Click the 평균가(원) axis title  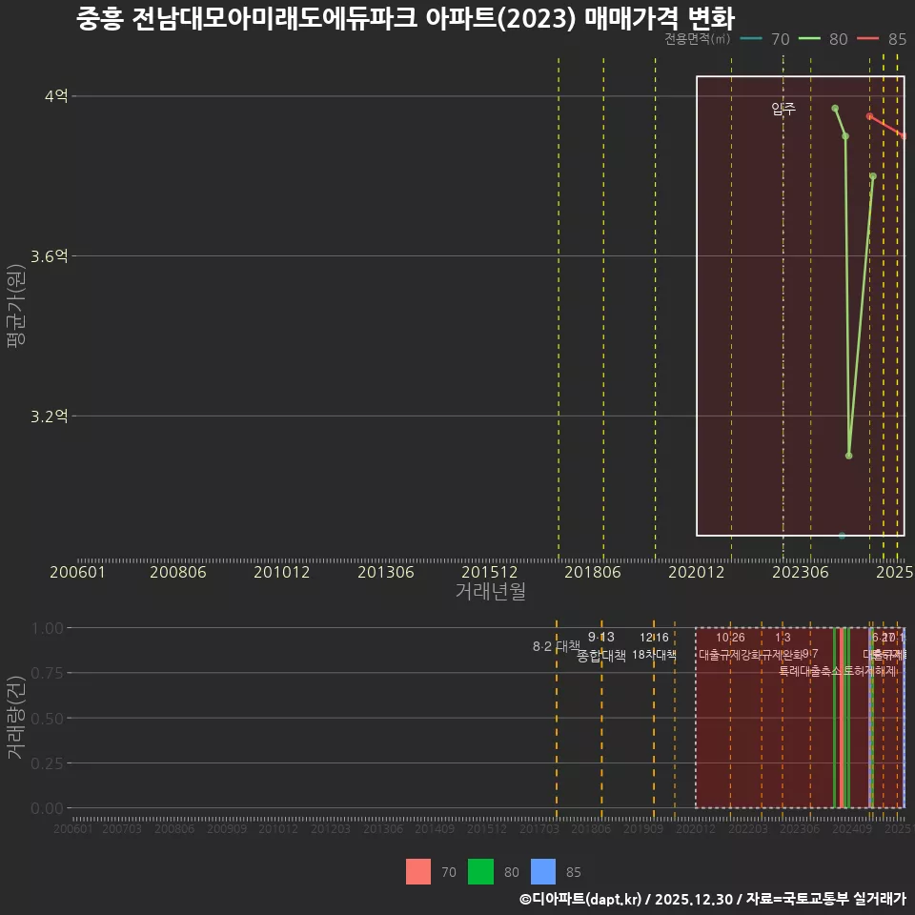(16, 306)
